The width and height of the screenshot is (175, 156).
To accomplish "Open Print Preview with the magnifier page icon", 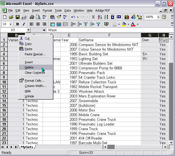I will point(38,17).
